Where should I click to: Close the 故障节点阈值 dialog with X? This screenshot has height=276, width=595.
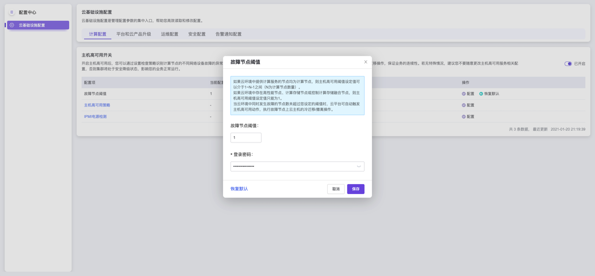(366, 62)
